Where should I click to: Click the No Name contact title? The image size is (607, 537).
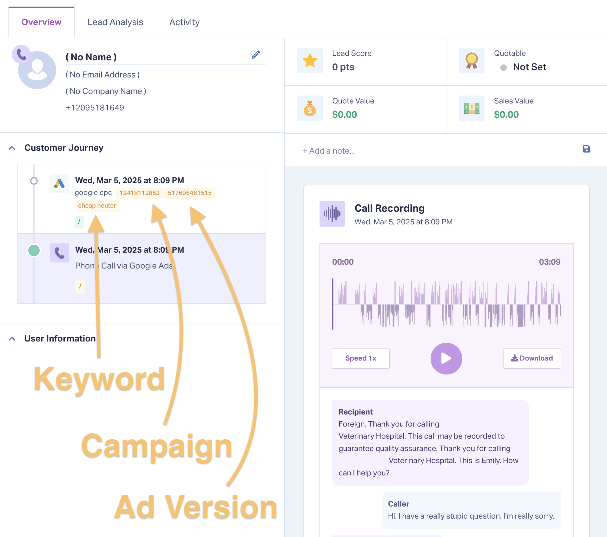click(x=91, y=57)
